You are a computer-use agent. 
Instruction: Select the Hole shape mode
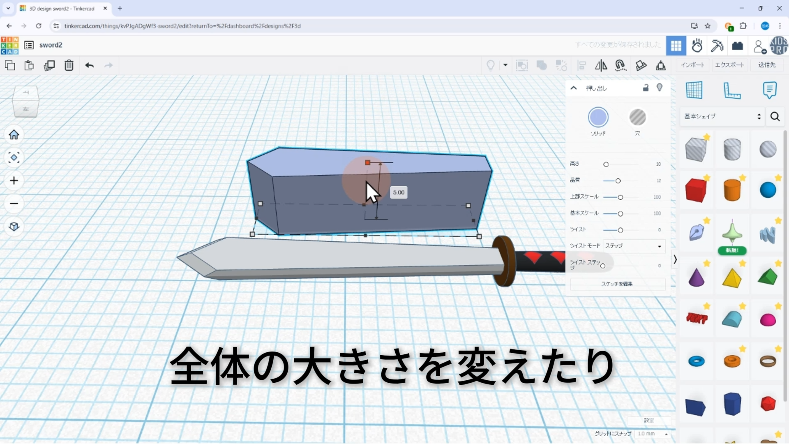click(637, 118)
